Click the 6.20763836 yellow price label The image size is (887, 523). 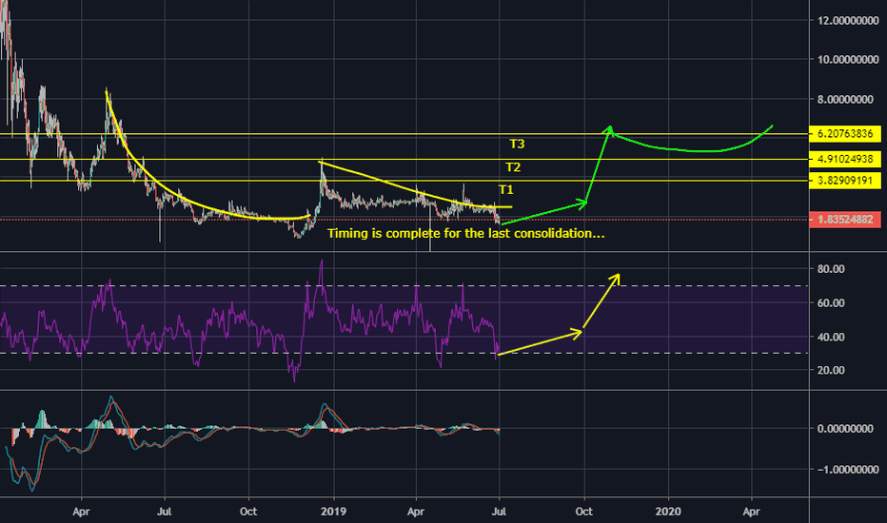[x=845, y=134]
